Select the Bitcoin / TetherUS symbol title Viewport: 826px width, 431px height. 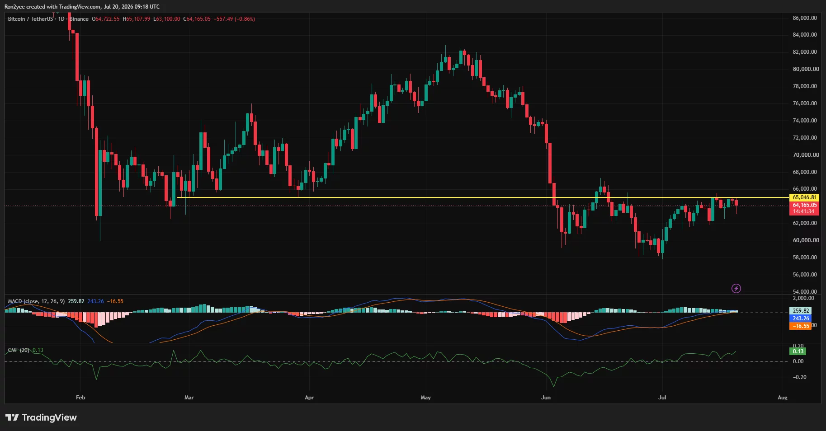(x=30, y=19)
